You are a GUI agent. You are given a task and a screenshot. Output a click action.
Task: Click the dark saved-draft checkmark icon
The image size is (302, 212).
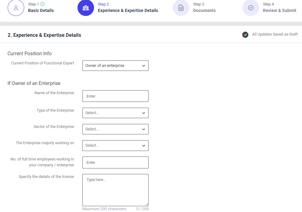(245, 35)
